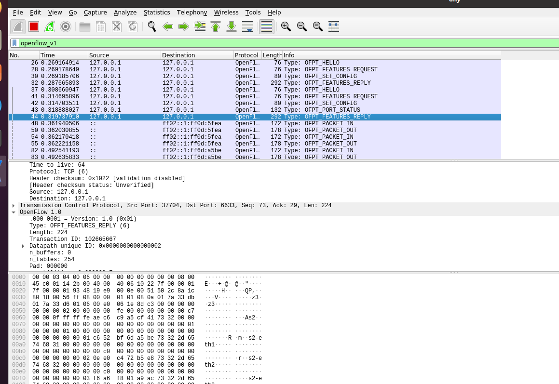This screenshot has width=559, height=384.
Task: Click the start capture shark fin icon
Action: pos(18,26)
